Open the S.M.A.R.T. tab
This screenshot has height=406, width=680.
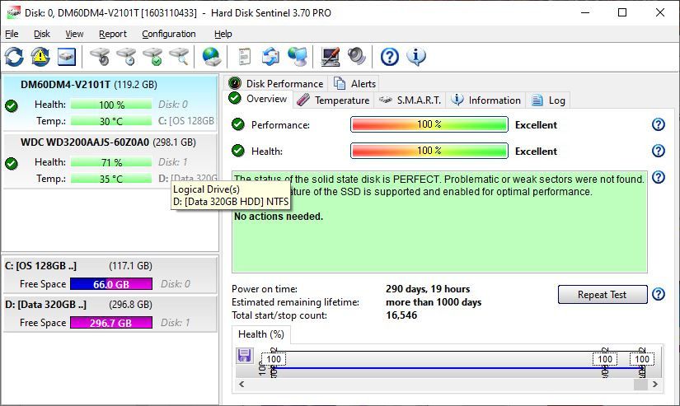tap(410, 100)
